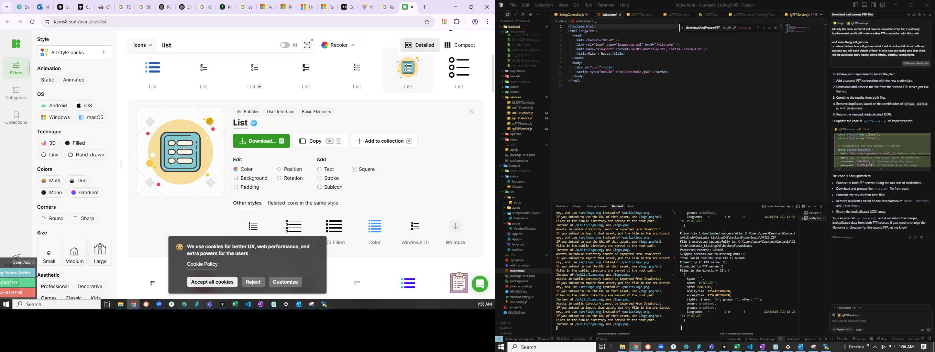Choose the Color style variant icon
The image size is (935, 352).
pos(375,227)
